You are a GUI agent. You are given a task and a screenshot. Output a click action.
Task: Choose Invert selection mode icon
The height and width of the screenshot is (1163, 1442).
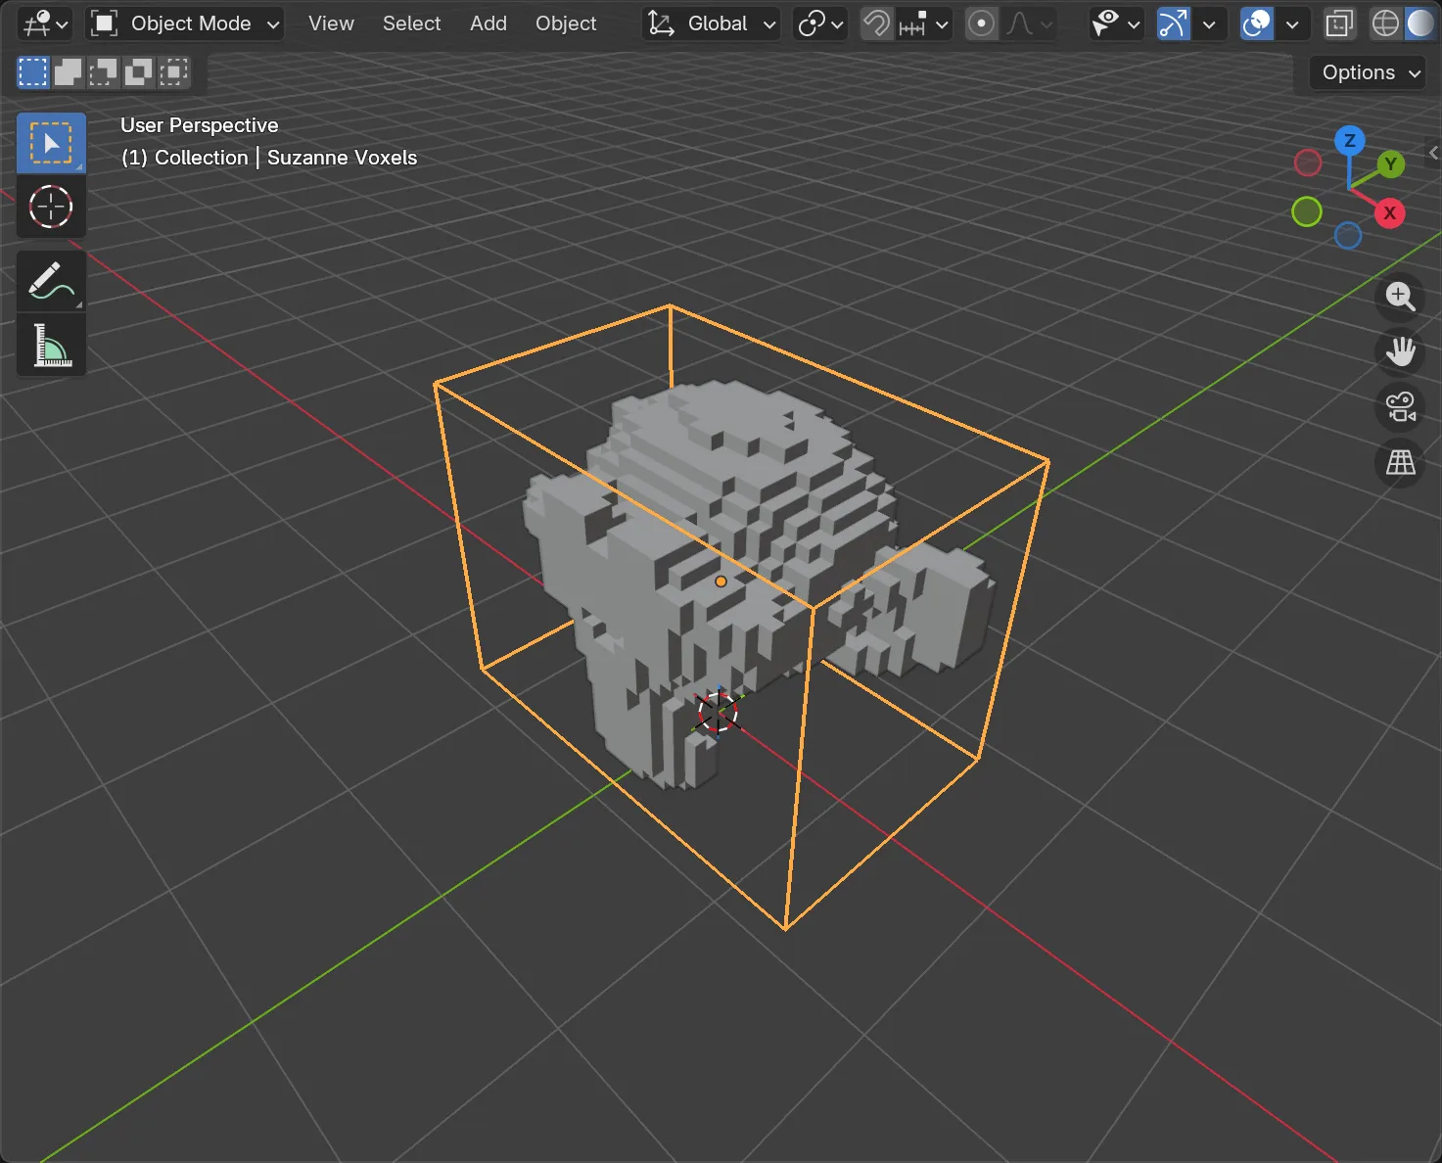tap(138, 72)
